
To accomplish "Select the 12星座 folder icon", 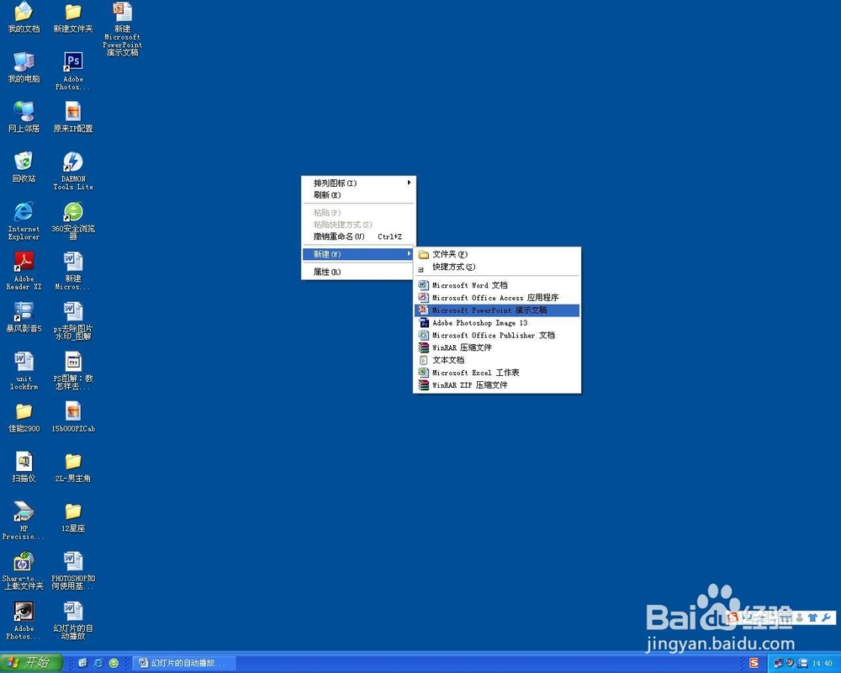I will tap(73, 517).
